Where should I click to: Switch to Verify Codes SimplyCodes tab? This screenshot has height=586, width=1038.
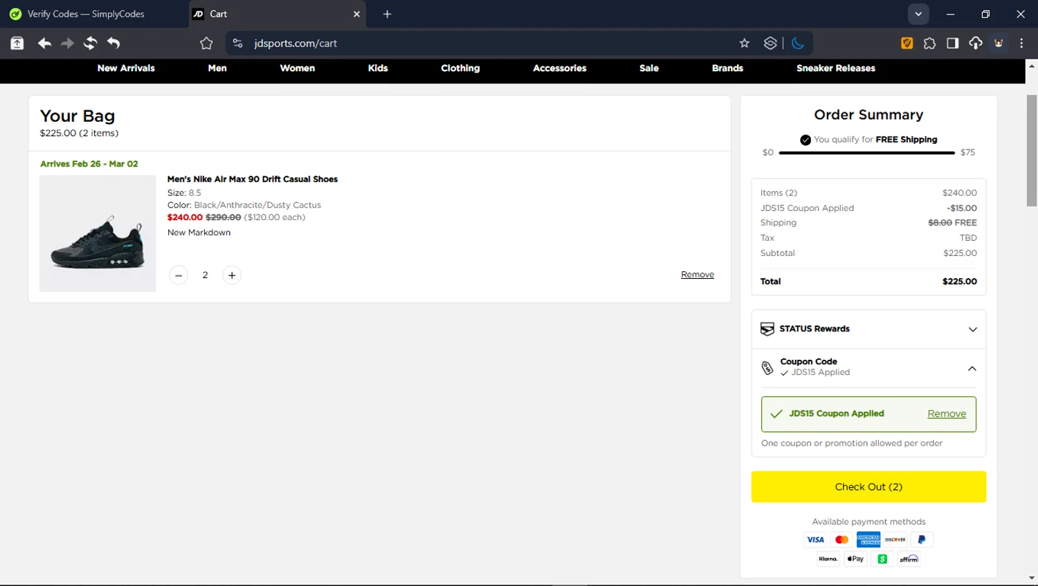click(93, 14)
